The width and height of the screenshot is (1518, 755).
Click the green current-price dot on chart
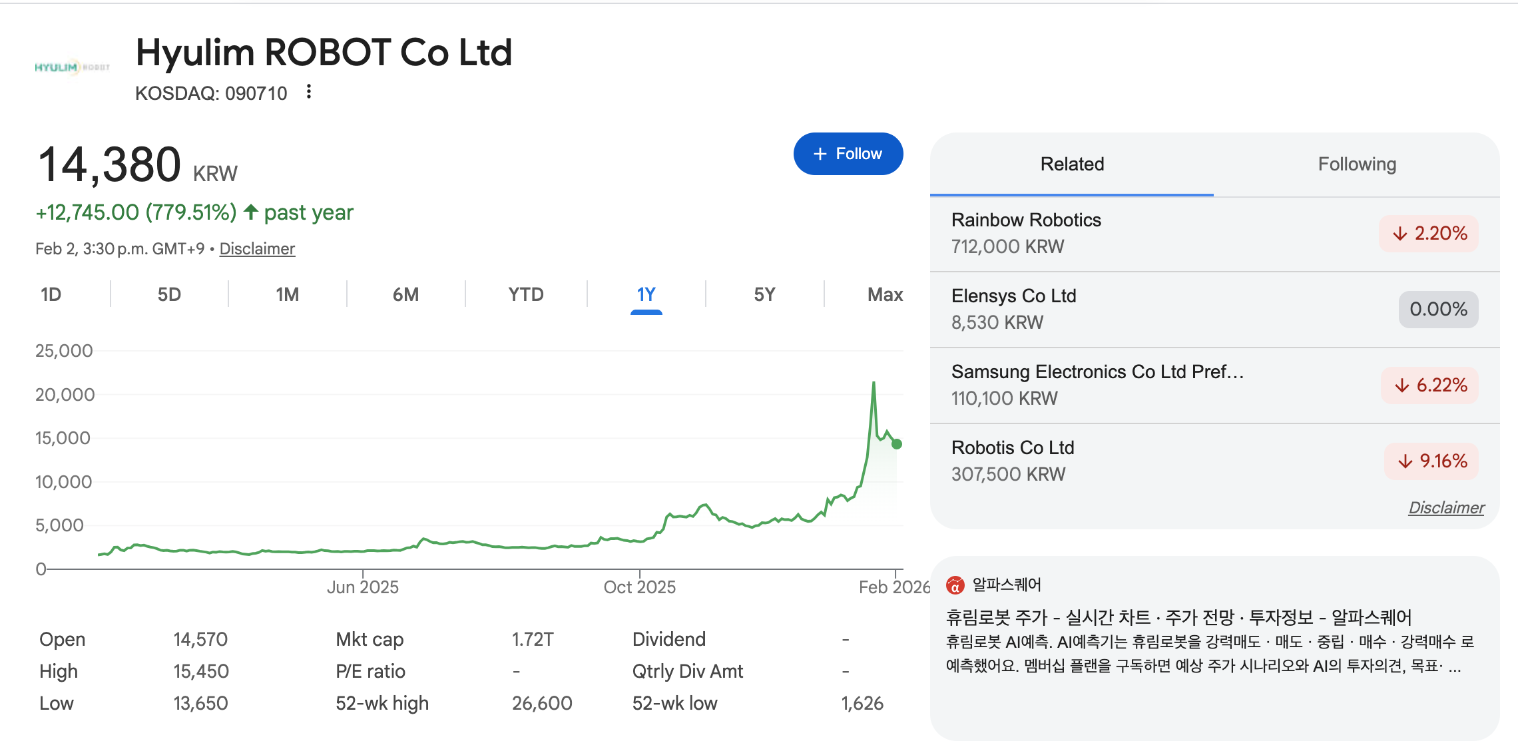tap(897, 444)
